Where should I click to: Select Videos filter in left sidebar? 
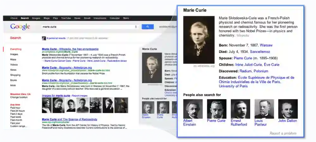point(14,65)
